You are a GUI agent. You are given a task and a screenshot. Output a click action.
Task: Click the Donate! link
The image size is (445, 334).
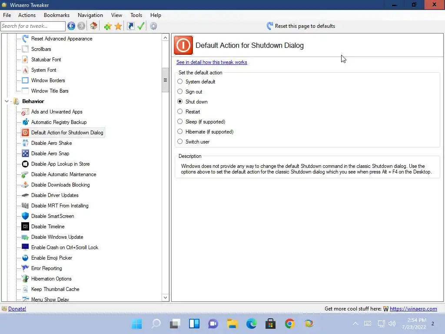tap(17, 309)
